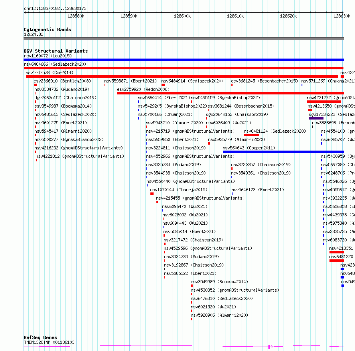
Task: Open nsv3334732 (Audano2019) variant
Action: pyautogui.click(x=62, y=89)
